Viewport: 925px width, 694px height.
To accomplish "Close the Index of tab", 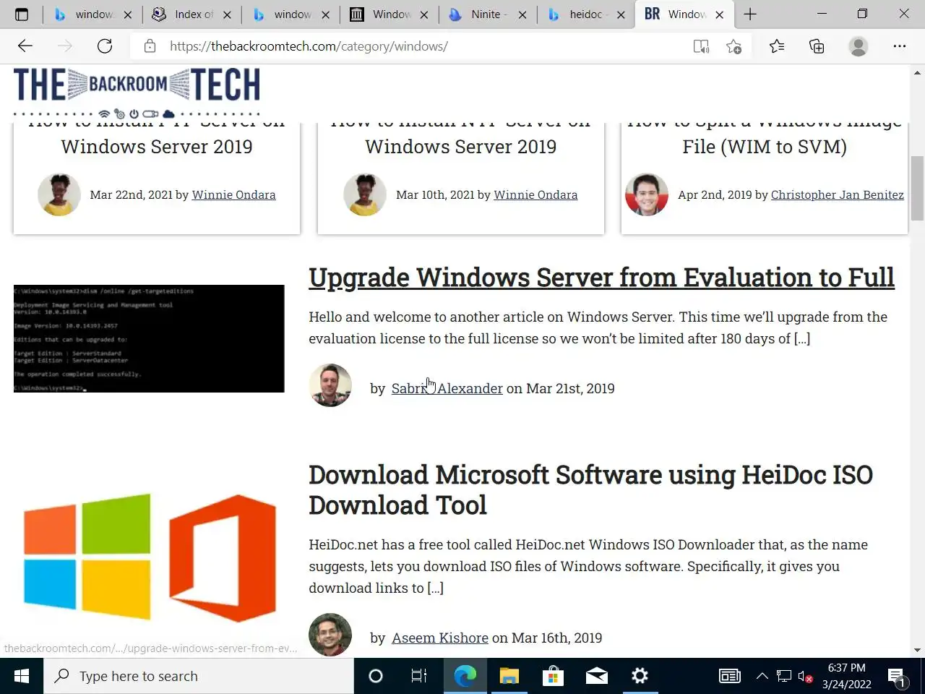I will pyautogui.click(x=227, y=14).
